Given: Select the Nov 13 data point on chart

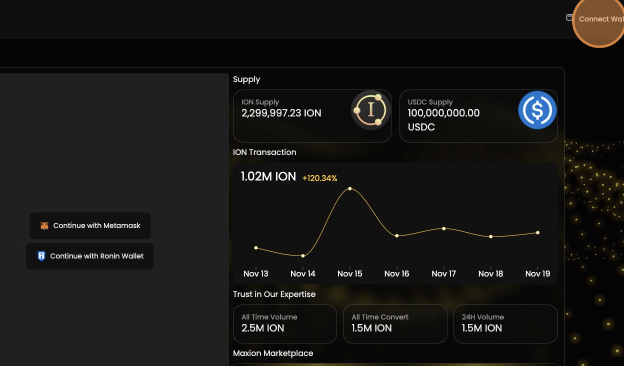Looking at the screenshot, I should point(256,247).
